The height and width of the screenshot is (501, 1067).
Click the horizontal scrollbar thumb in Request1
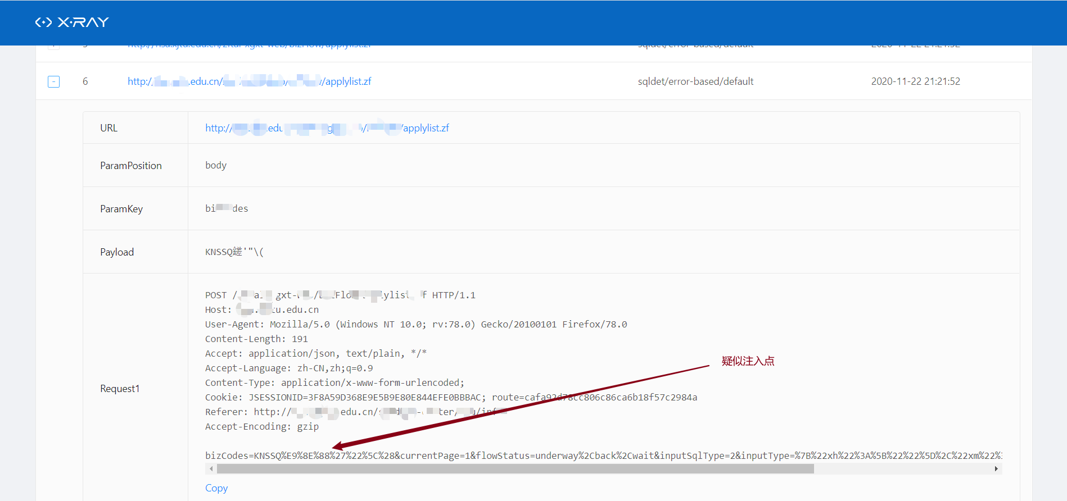[516, 468]
